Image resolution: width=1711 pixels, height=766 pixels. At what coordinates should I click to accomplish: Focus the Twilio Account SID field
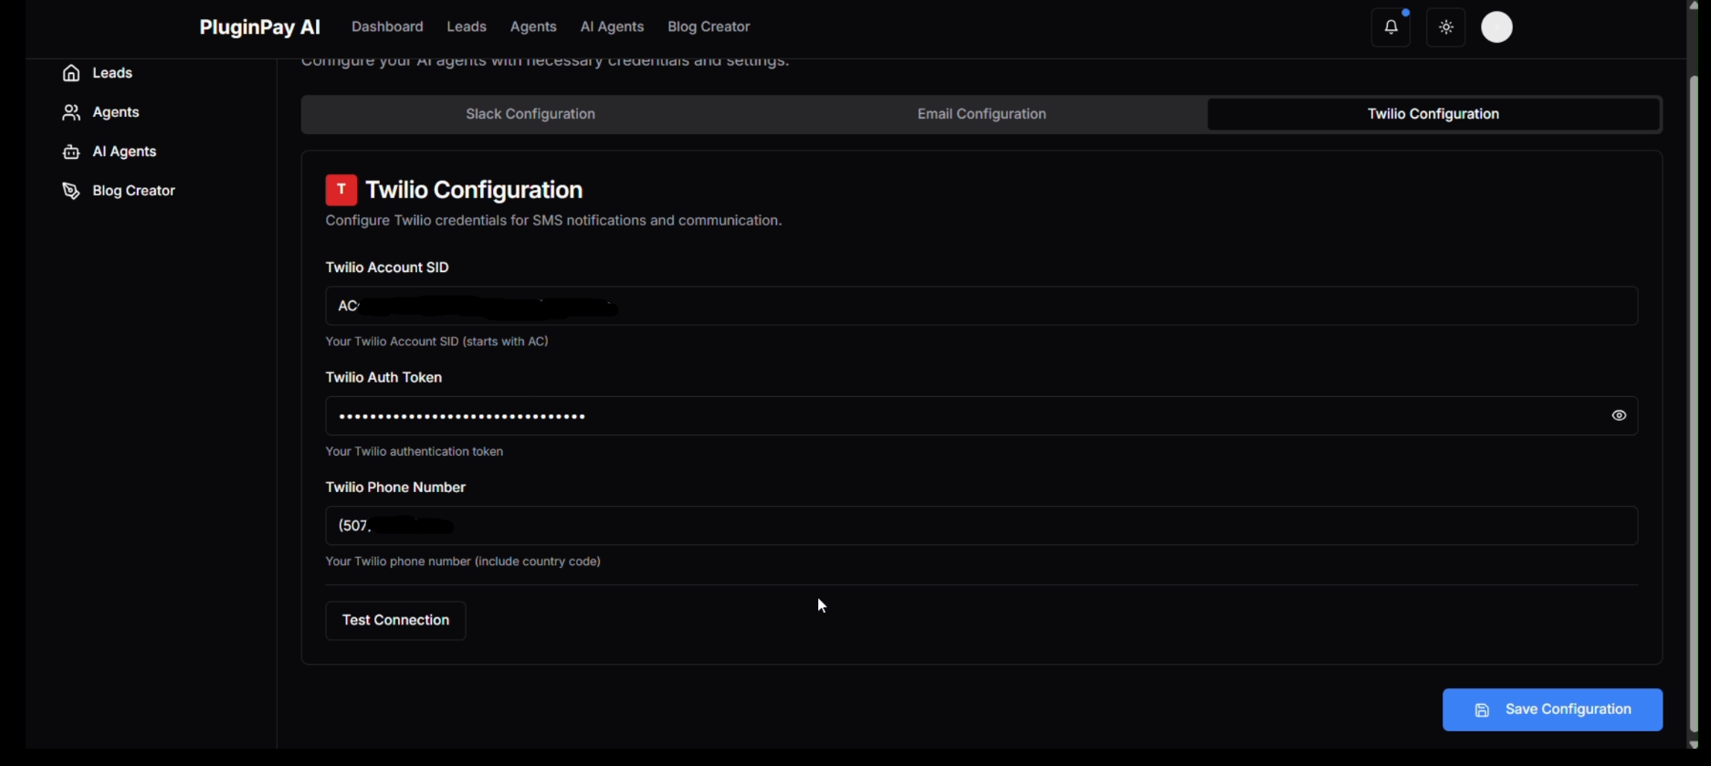click(981, 306)
